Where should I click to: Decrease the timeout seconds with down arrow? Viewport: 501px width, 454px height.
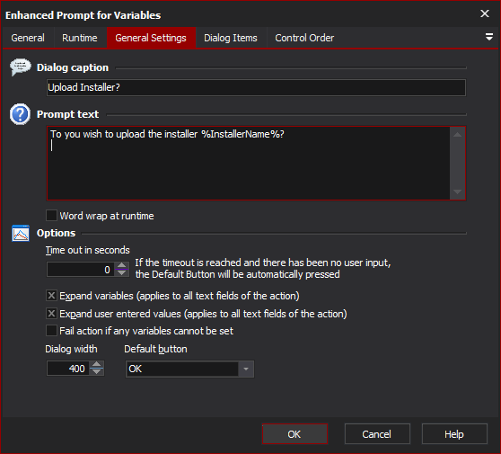click(x=121, y=273)
